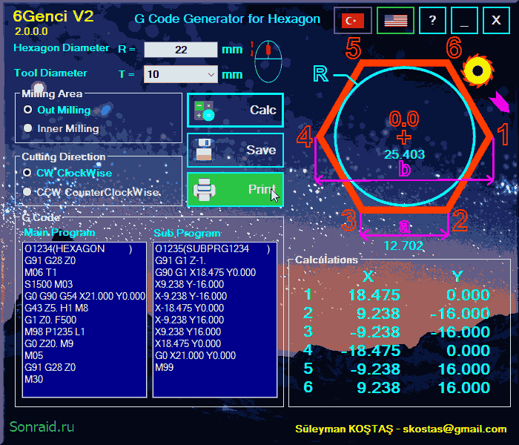Click the 18.475 X value in row 1
This screenshot has width=519, height=445.
point(374,295)
